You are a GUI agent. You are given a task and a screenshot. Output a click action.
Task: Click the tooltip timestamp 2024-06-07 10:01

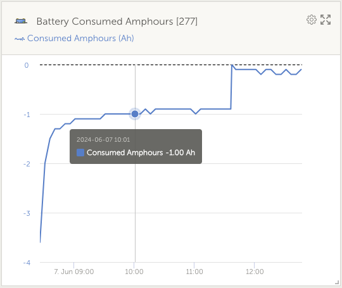point(103,140)
